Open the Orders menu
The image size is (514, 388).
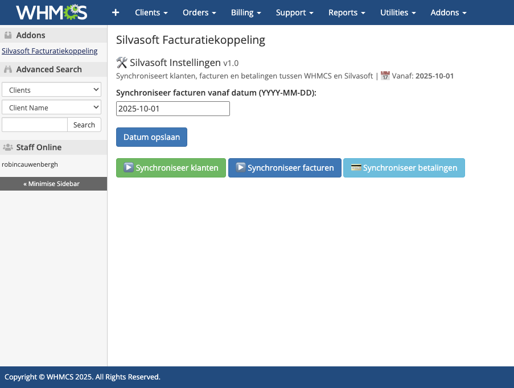[x=199, y=13]
